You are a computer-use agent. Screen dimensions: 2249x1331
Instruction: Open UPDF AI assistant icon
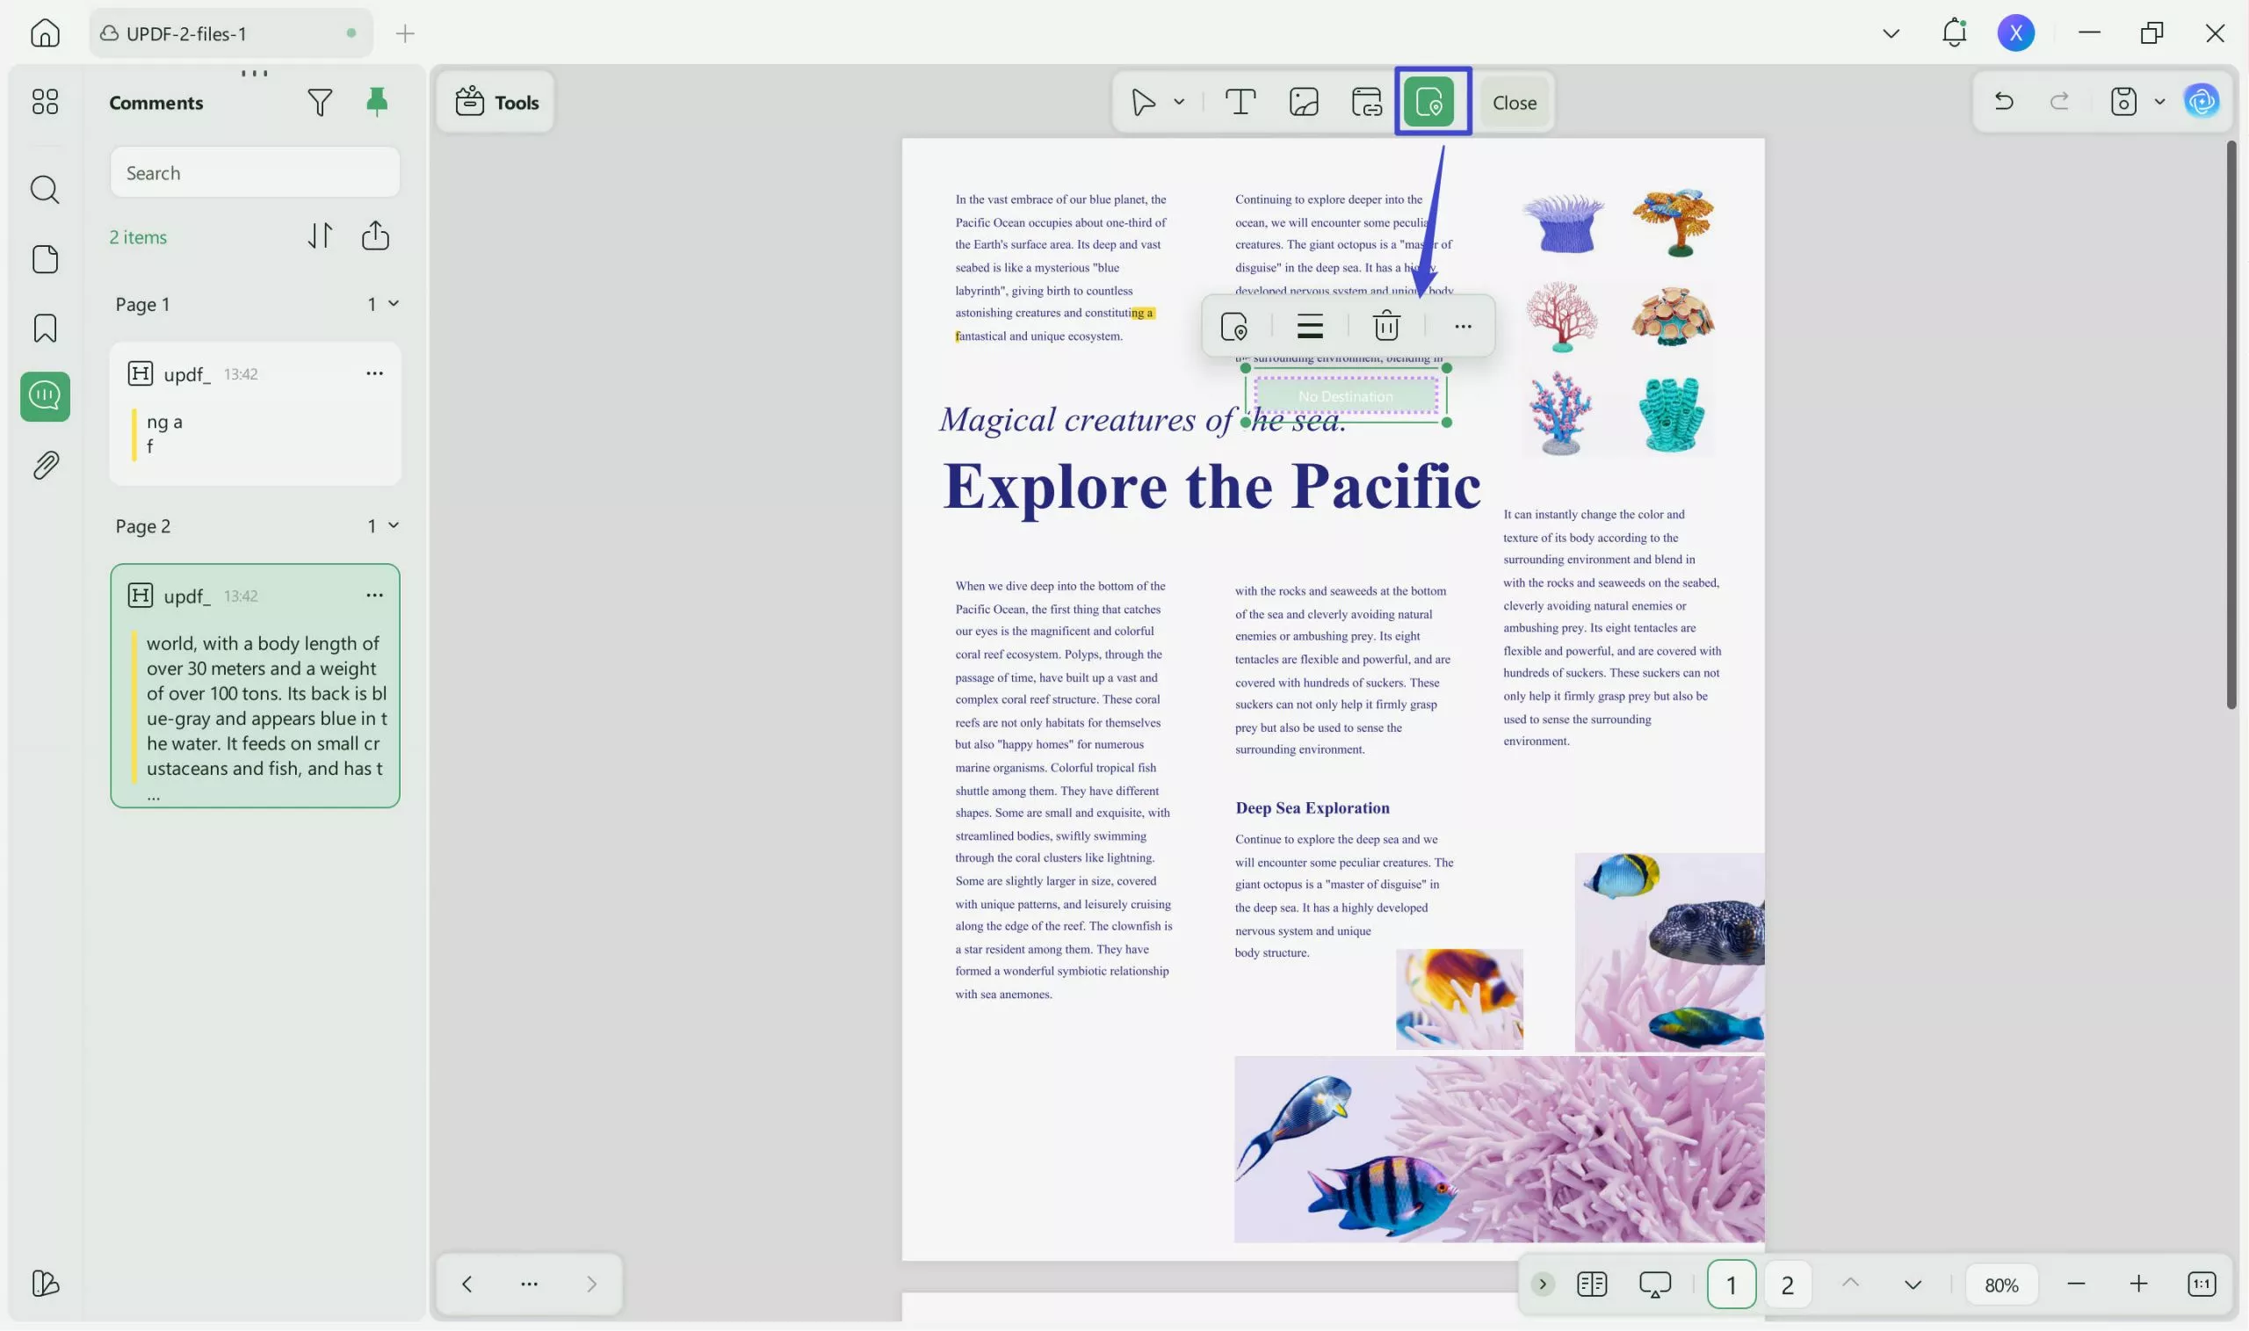point(2201,102)
